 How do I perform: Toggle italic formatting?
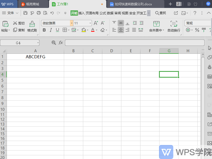51,30
